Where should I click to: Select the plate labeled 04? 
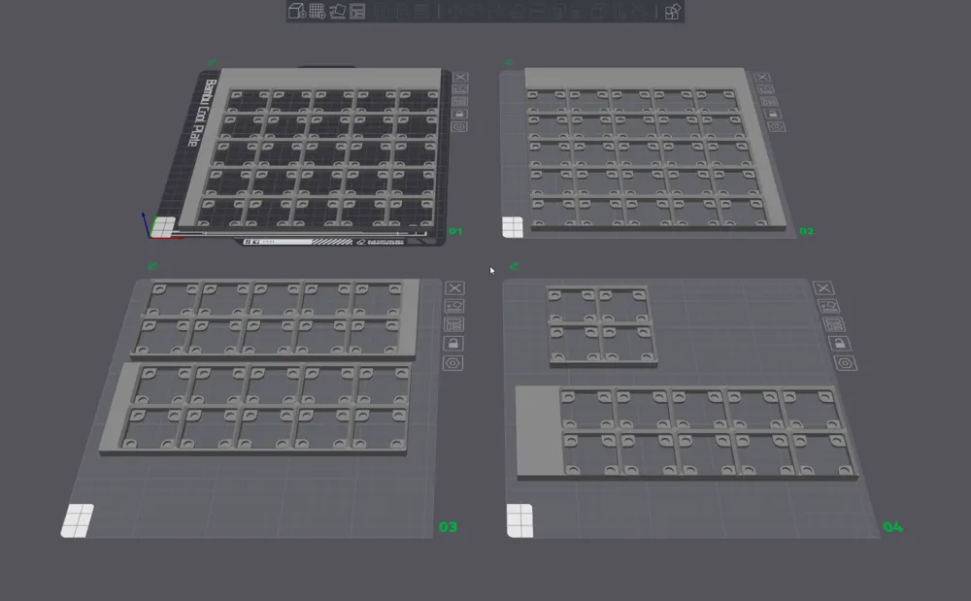pos(892,528)
